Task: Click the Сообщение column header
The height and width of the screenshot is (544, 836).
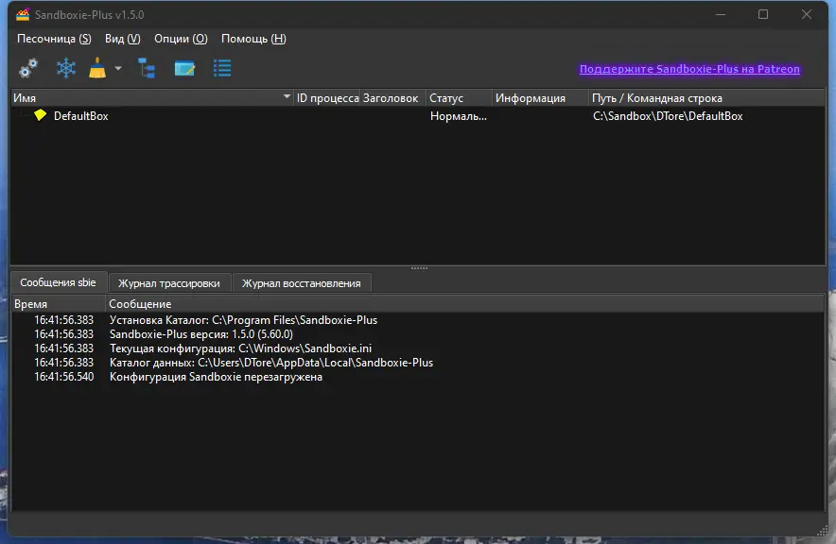Action: [465, 304]
